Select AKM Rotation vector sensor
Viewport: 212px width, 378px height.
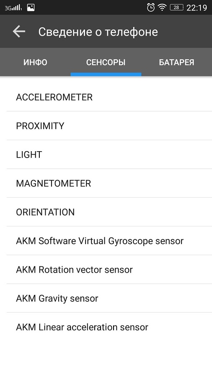[x=106, y=269]
